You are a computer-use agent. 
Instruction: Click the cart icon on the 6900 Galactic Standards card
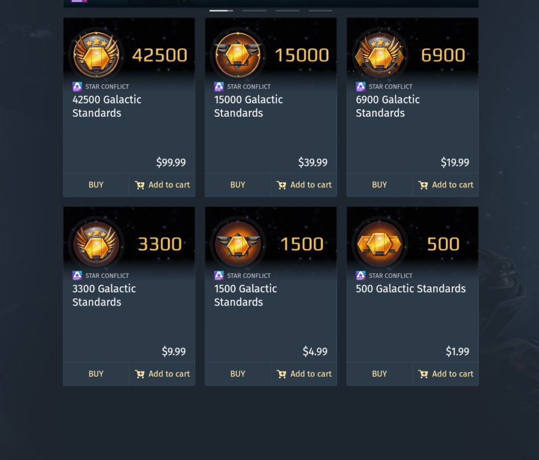click(x=423, y=184)
